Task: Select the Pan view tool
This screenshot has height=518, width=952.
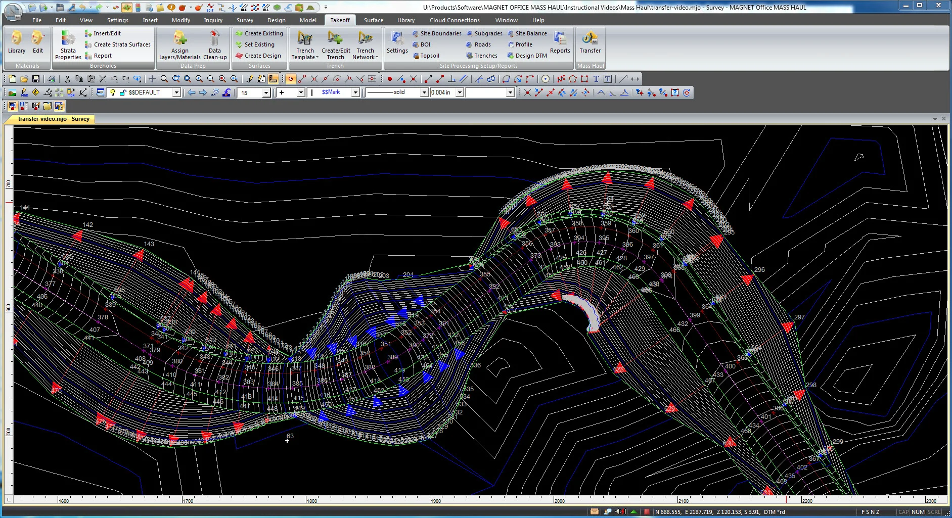Action: click(x=152, y=79)
